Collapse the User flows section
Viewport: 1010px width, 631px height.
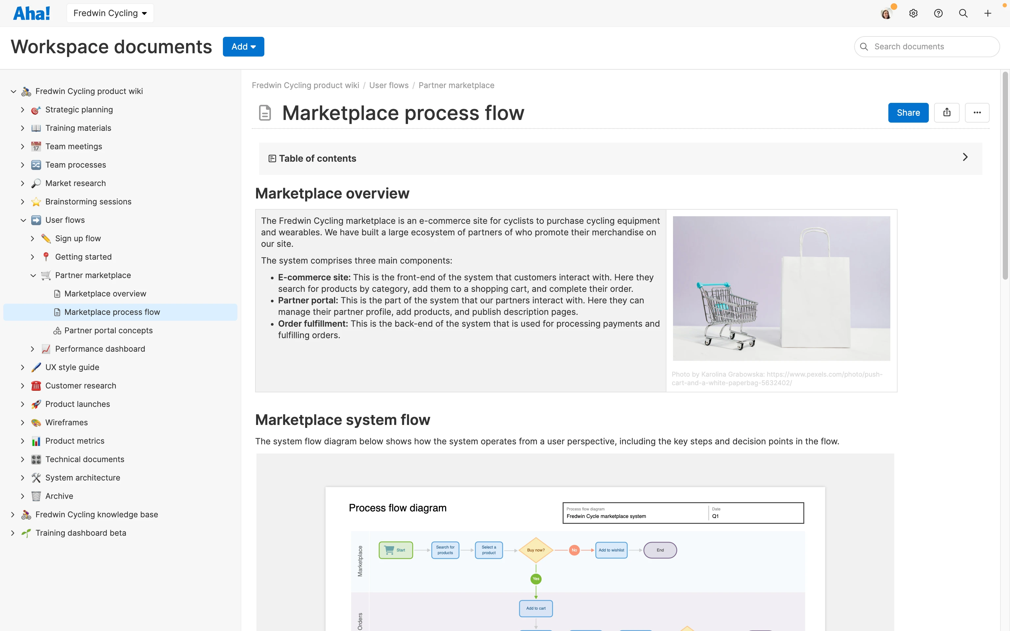tap(23, 220)
